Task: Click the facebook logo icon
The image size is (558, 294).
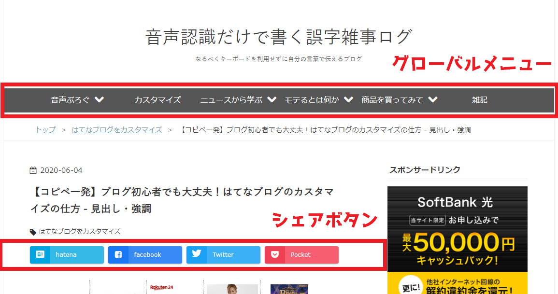Action: [118, 254]
